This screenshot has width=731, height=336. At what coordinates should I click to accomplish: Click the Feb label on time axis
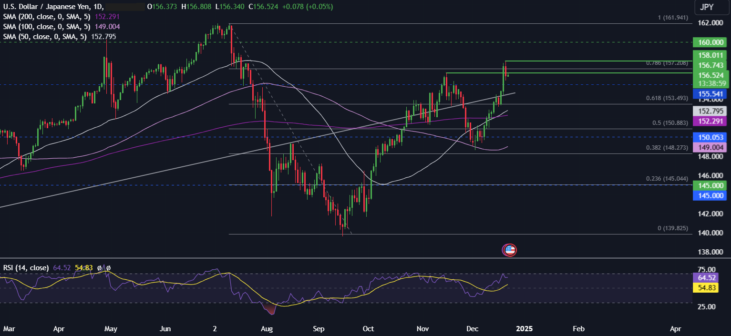[x=578, y=329]
